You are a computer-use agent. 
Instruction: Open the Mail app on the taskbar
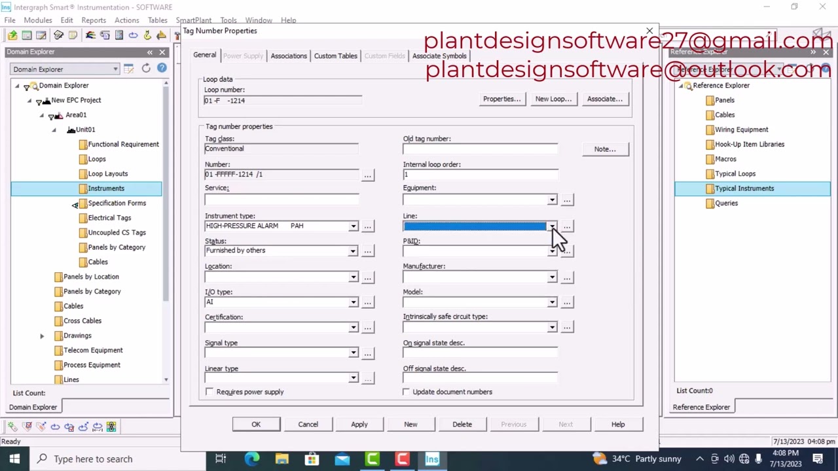coord(342,459)
